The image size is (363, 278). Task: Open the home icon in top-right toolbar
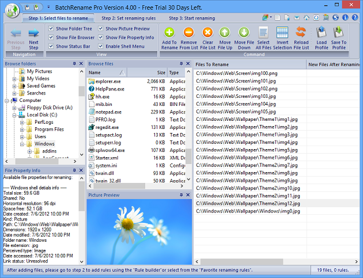click(307, 18)
